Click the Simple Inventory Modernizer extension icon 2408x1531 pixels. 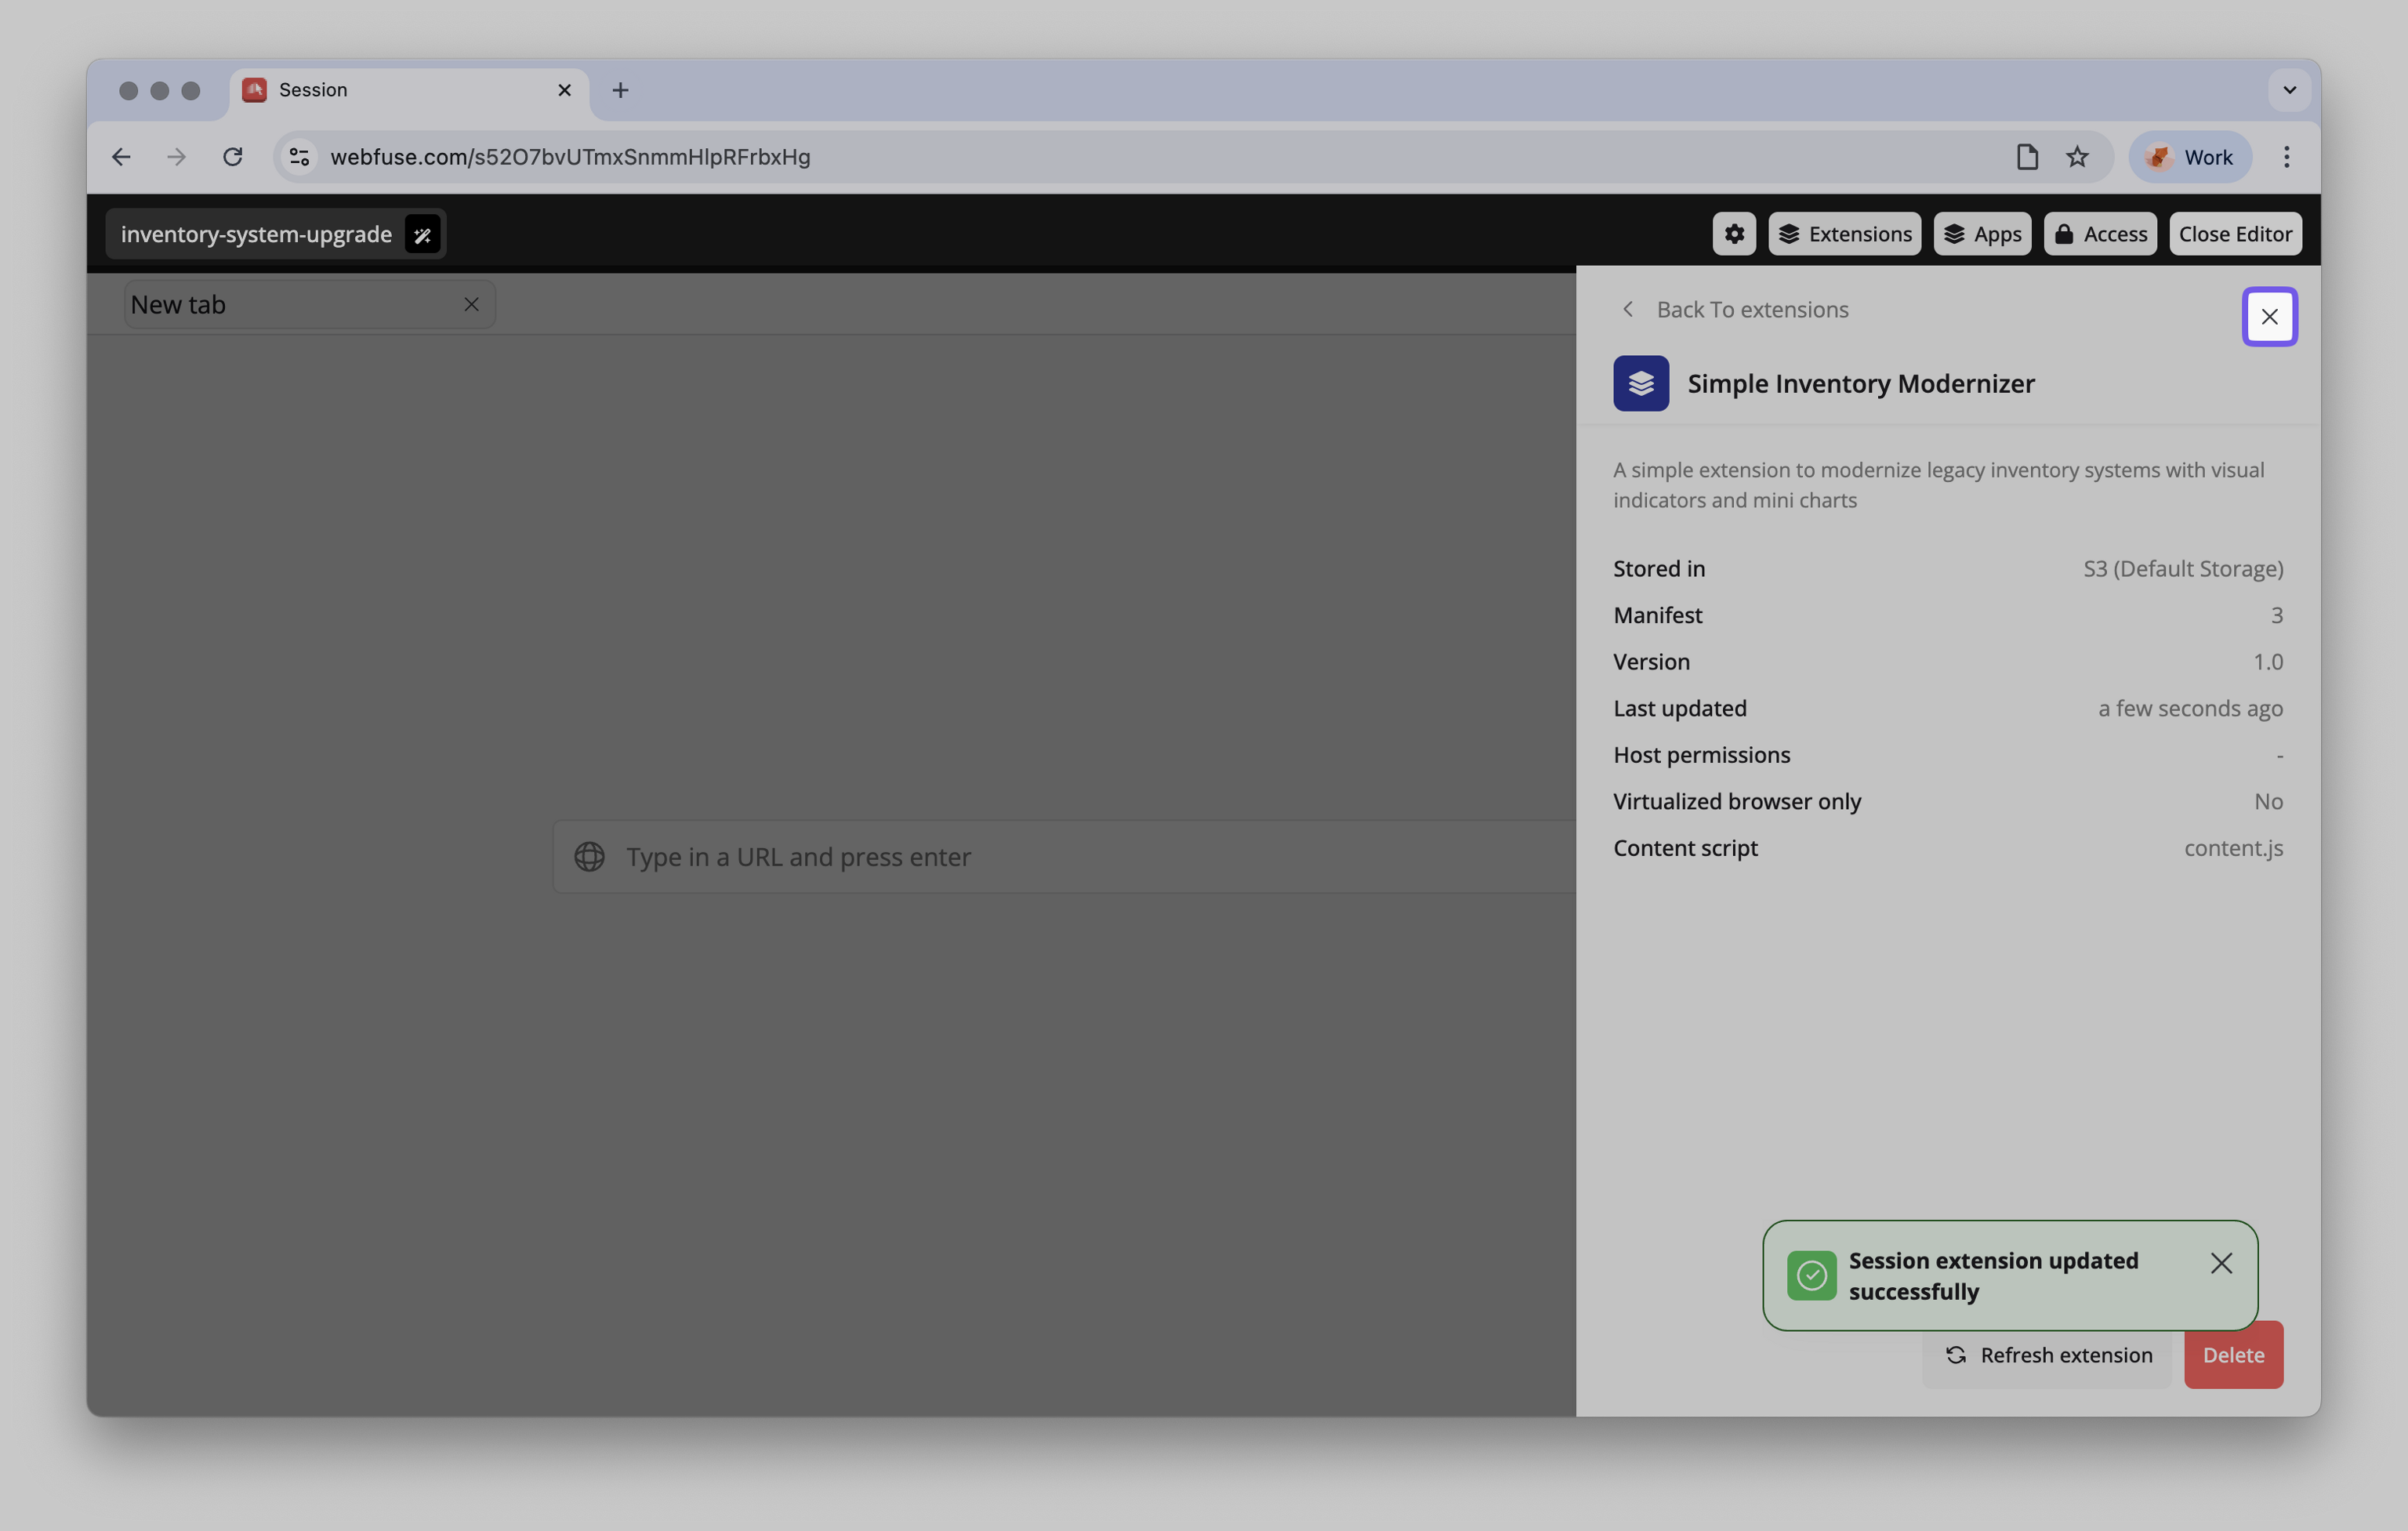(1640, 383)
